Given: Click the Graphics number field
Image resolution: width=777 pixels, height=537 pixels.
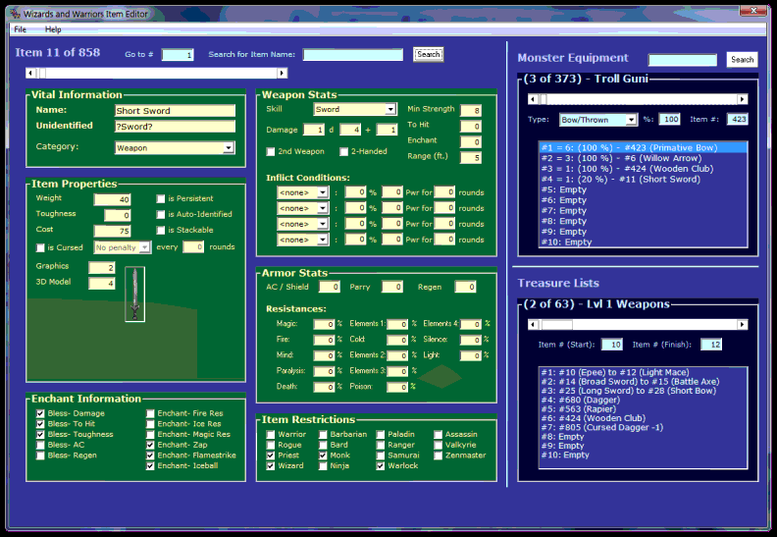Looking at the screenshot, I should click(x=102, y=268).
